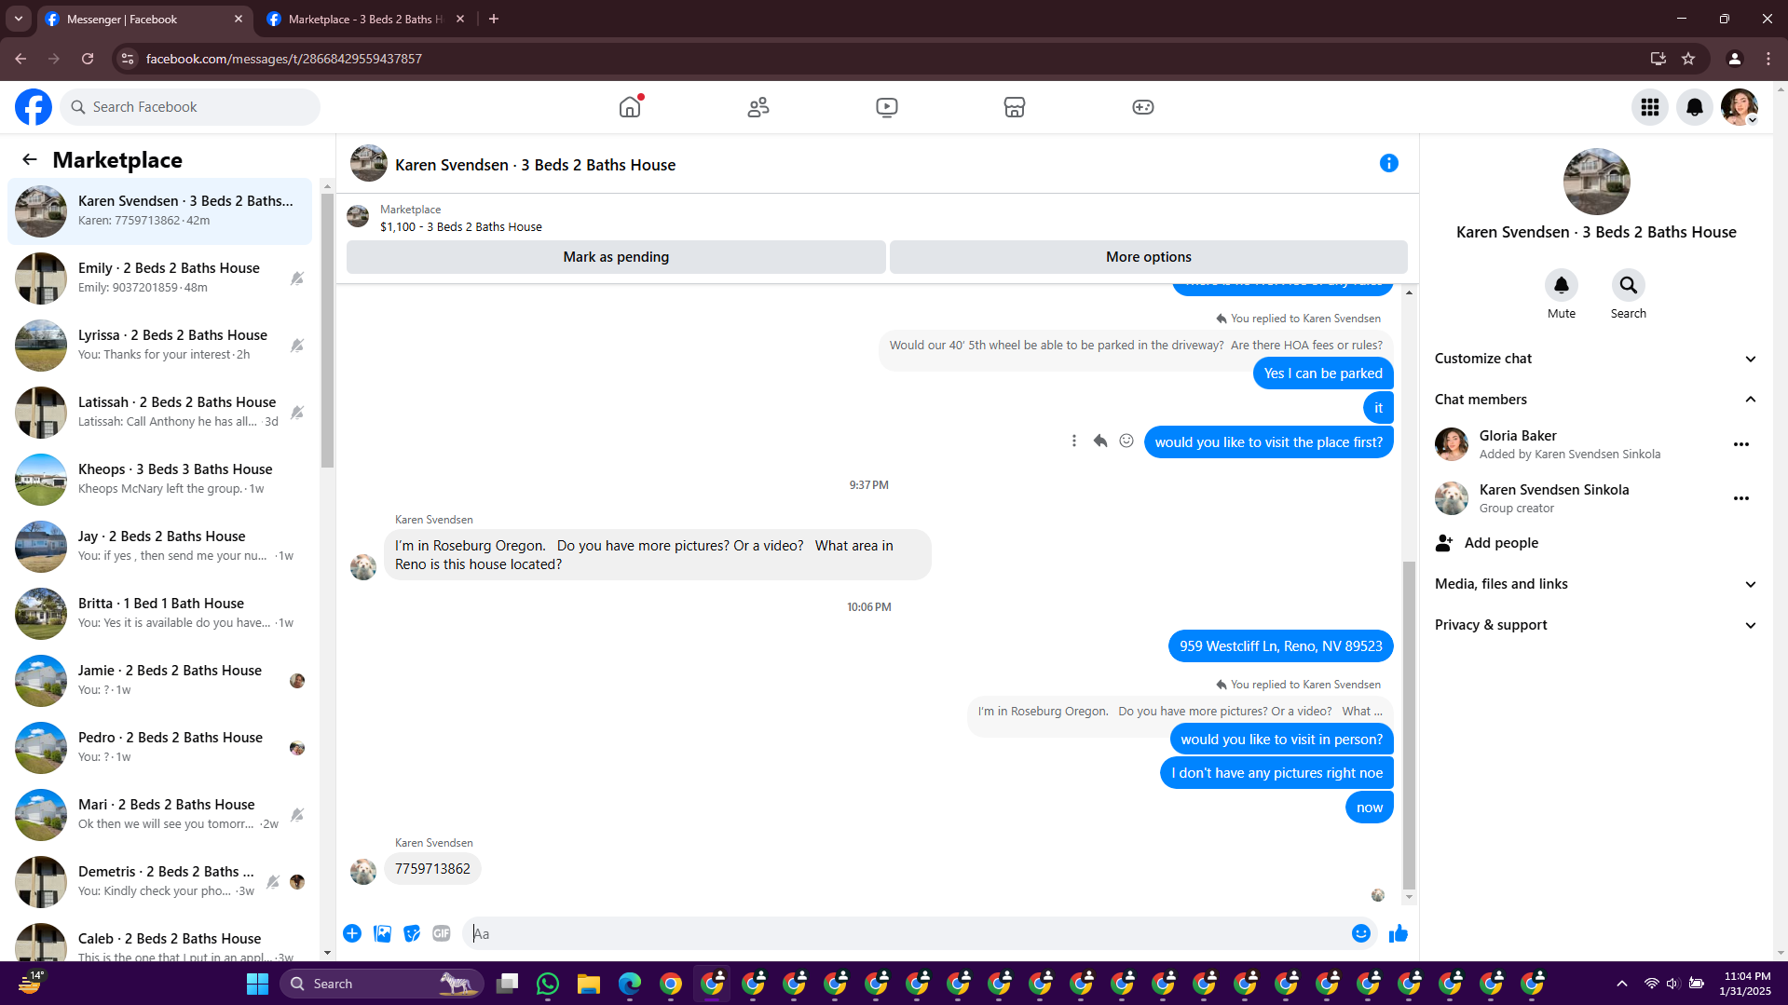Open conversation information icon
The image size is (1788, 1005).
coord(1389,163)
